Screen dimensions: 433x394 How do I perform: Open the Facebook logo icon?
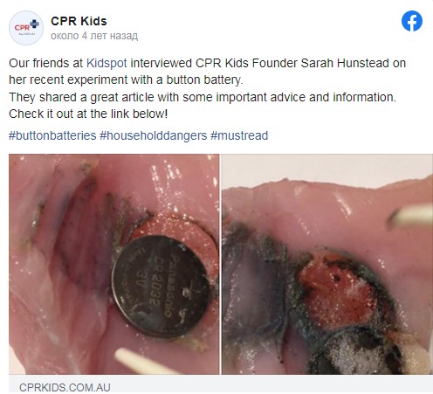pyautogui.click(x=412, y=21)
